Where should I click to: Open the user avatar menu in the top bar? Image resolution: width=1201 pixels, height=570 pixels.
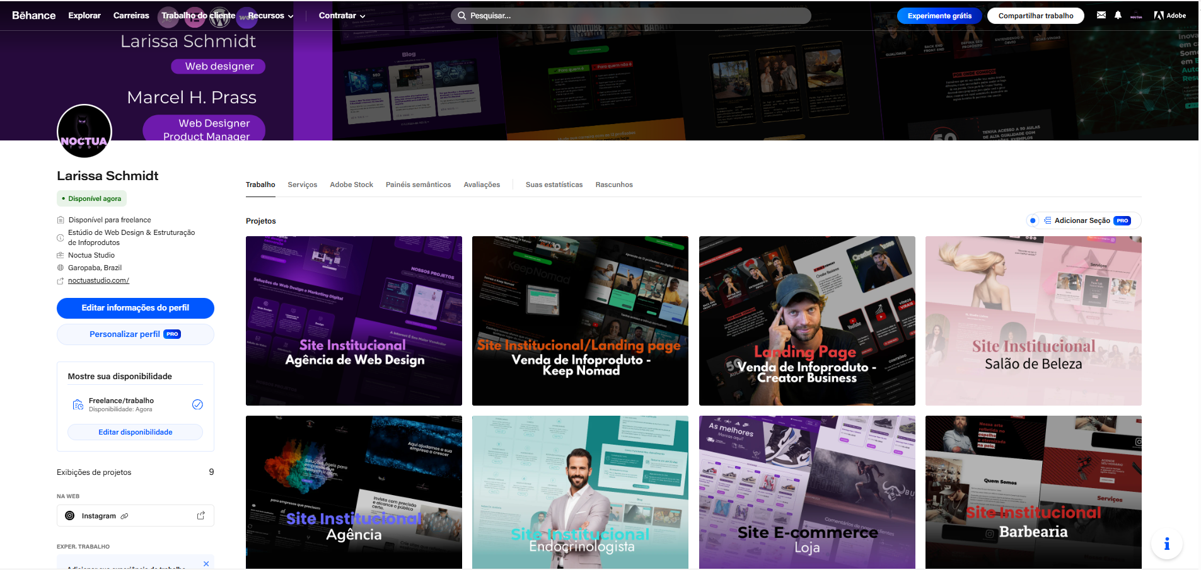click(x=1136, y=16)
